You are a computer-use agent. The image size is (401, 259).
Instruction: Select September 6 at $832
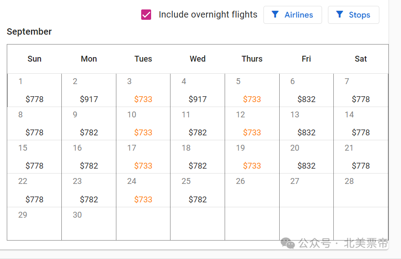[x=306, y=90]
